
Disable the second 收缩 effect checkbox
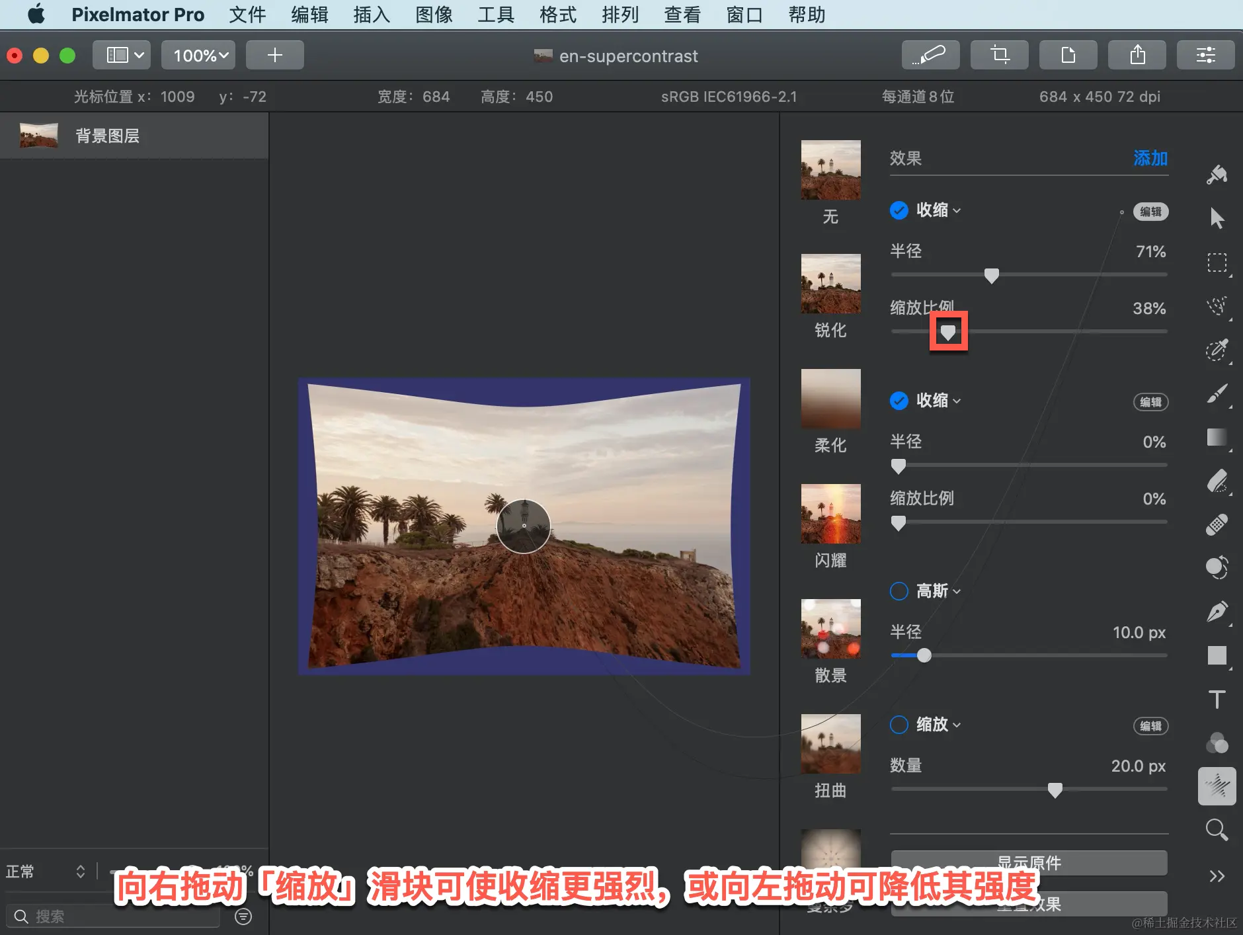(899, 401)
